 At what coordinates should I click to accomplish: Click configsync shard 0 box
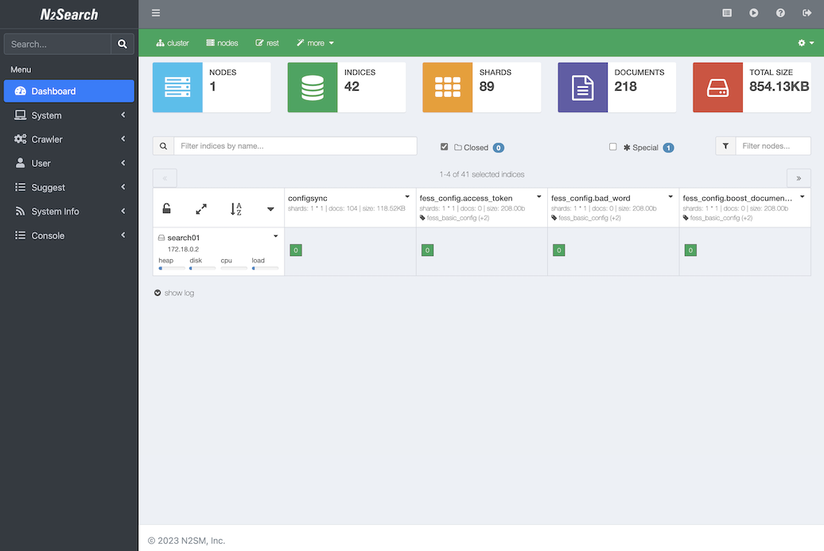(296, 250)
